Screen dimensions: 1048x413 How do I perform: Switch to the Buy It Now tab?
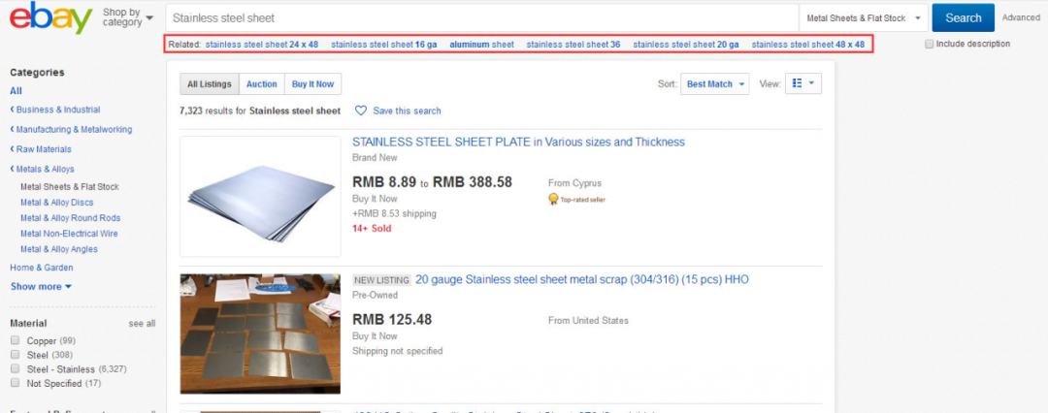314,84
